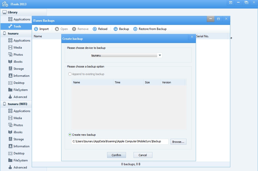This screenshot has height=171, width=258.
Task: Close the Create backup dialog
Action: click(192, 37)
